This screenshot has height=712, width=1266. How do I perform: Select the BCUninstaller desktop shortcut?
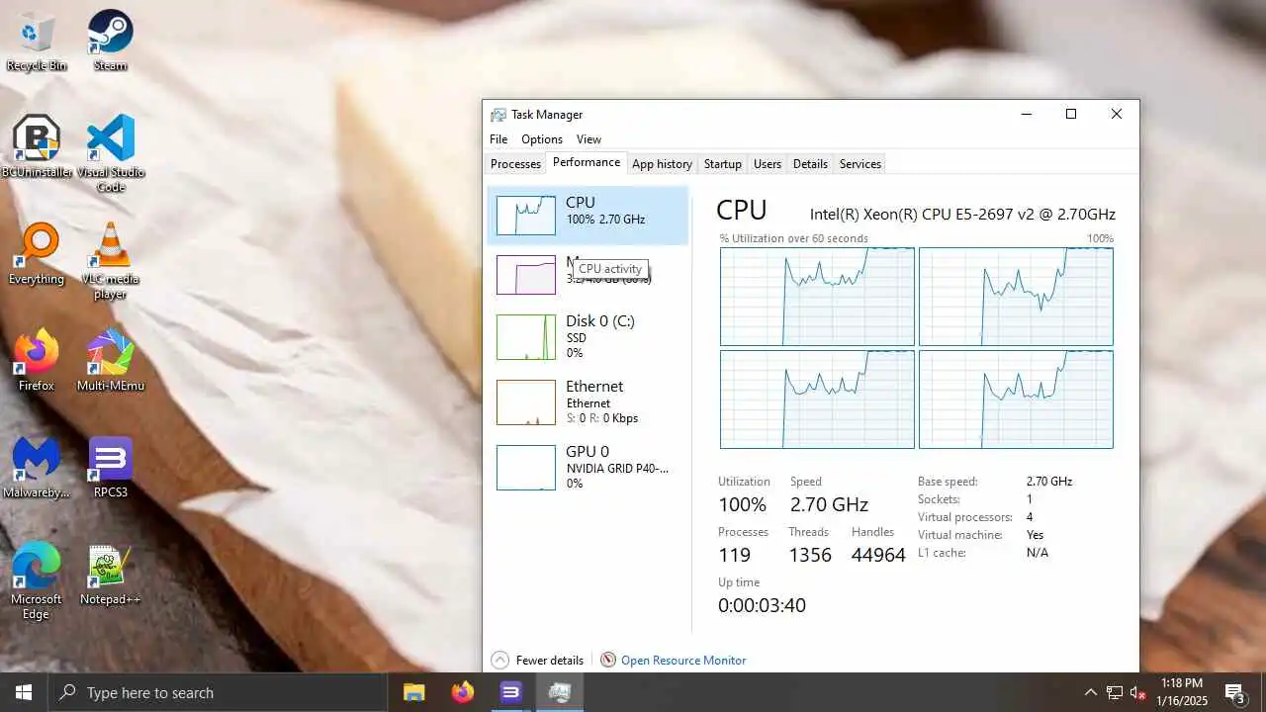point(37,146)
